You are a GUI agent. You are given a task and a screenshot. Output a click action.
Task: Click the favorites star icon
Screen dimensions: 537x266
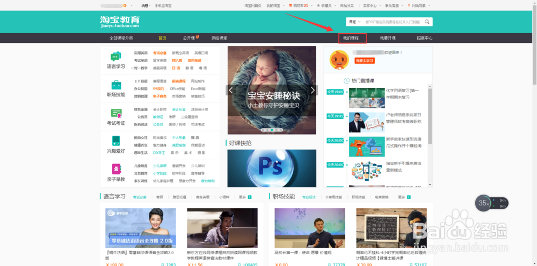click(318, 5)
